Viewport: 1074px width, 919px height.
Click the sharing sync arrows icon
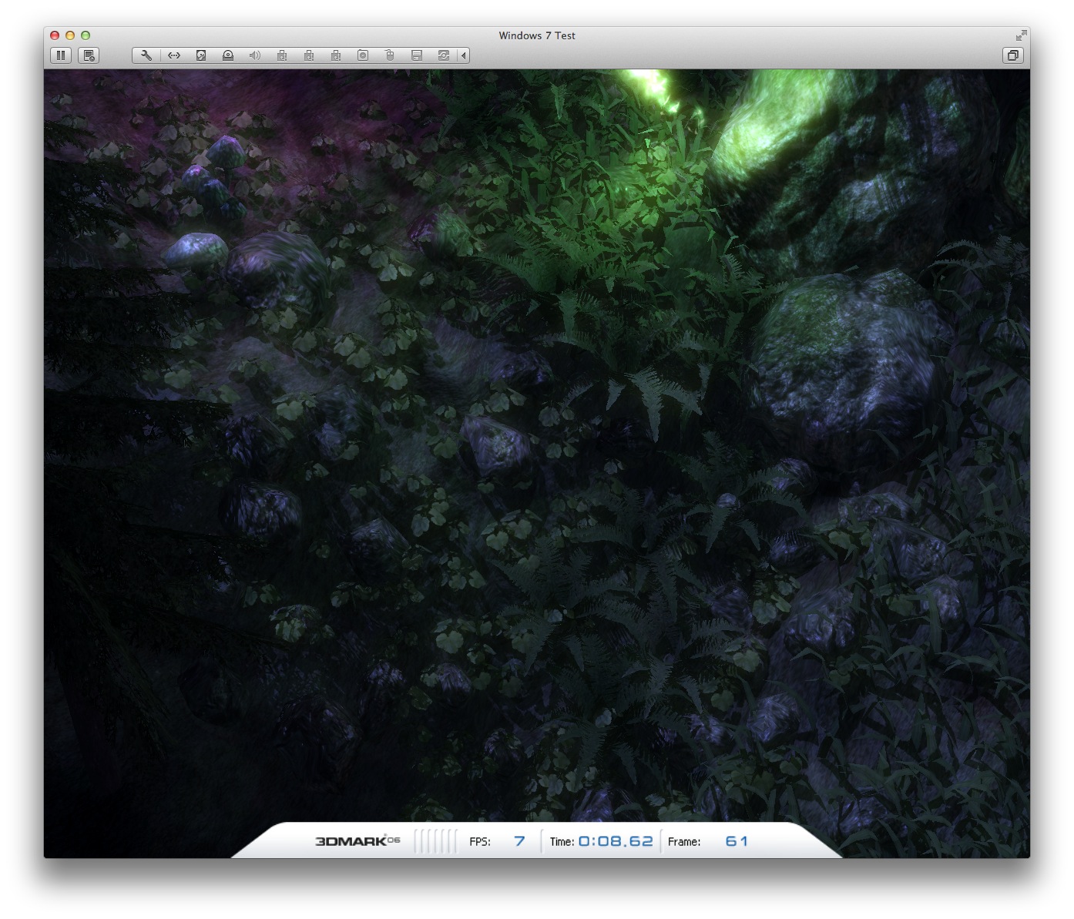pyautogui.click(x=444, y=55)
